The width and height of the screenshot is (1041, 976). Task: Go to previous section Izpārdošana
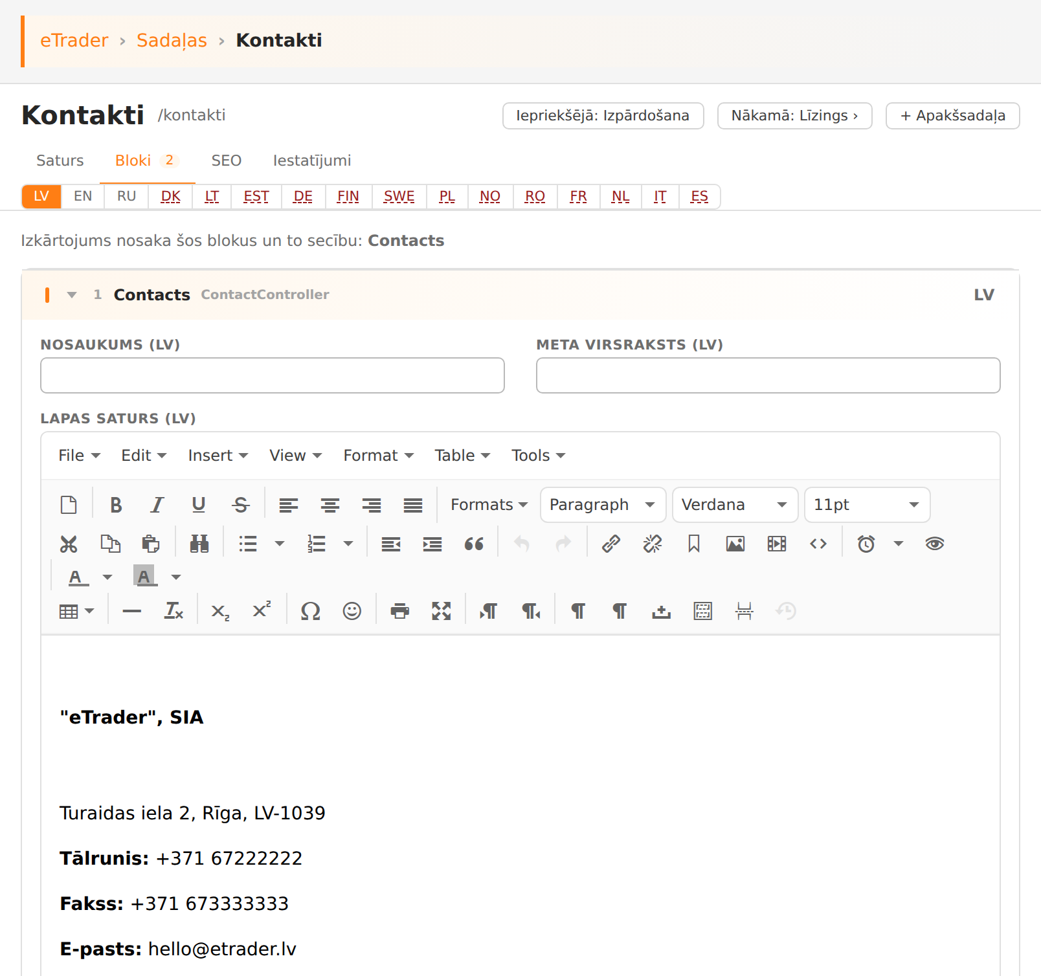click(x=603, y=116)
